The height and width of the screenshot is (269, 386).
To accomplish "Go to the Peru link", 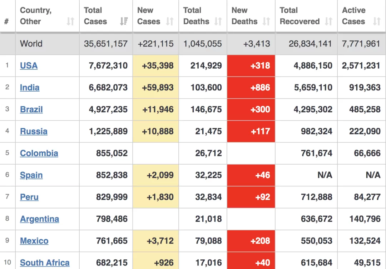I will point(29,197).
